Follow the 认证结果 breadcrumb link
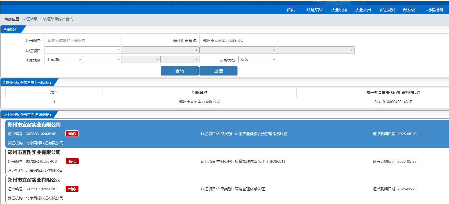The width and height of the screenshot is (449, 204). (x=30, y=19)
